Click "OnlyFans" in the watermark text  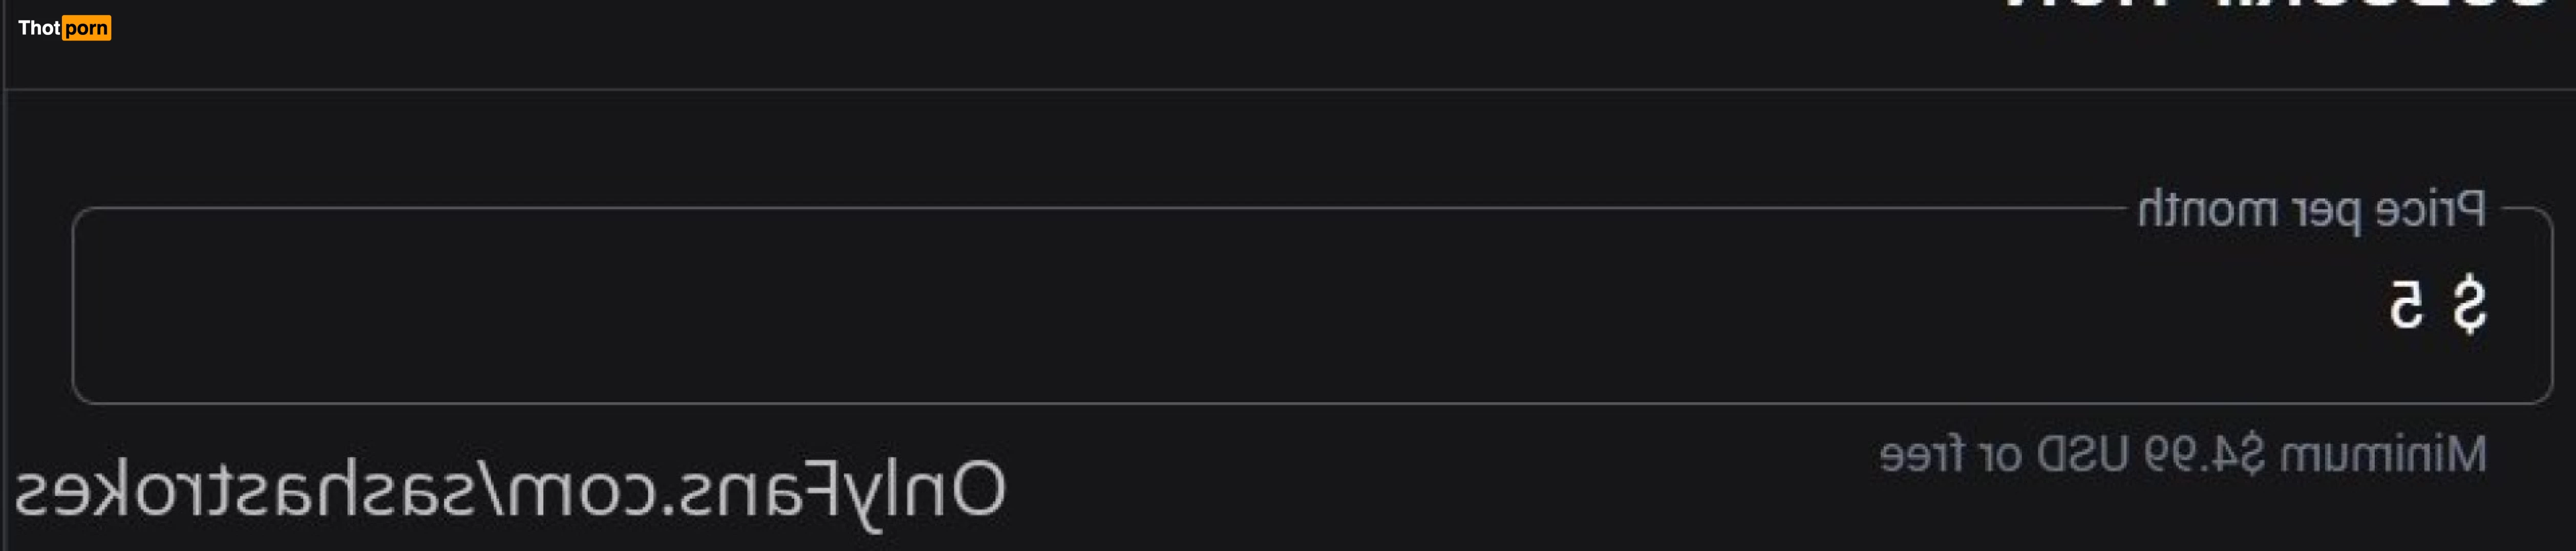point(840,490)
